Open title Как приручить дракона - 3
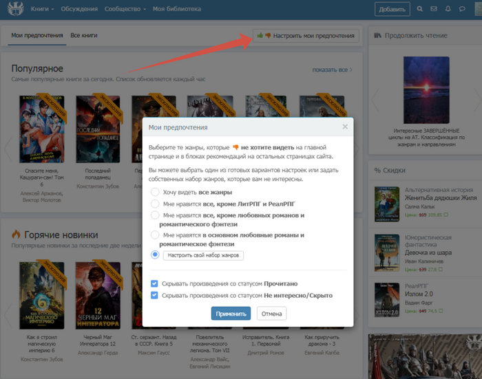 [x=322, y=340]
